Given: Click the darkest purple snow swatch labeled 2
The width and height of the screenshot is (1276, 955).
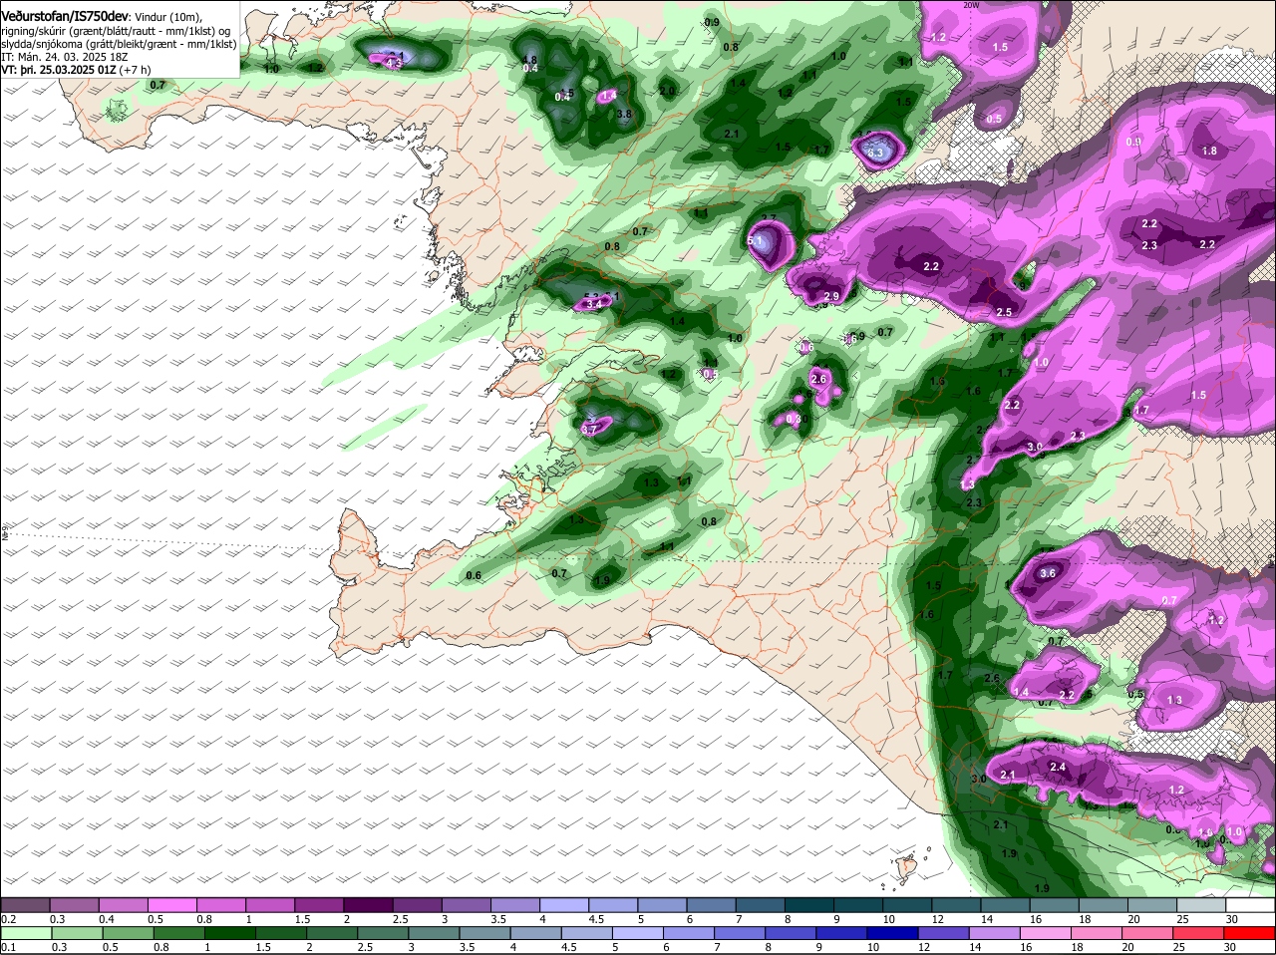Looking at the screenshot, I should [x=368, y=905].
